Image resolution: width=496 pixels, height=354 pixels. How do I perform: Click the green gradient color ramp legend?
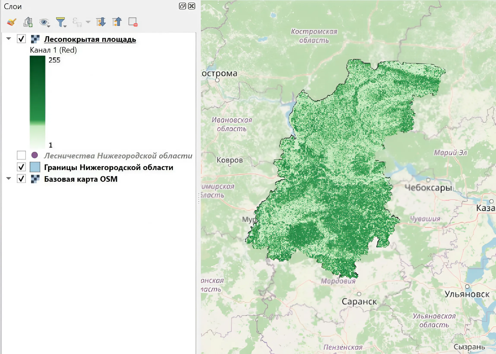[38, 102]
